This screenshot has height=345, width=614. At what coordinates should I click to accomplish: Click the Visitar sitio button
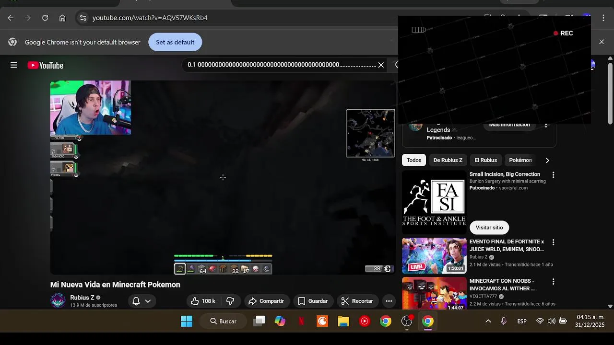coord(489,228)
